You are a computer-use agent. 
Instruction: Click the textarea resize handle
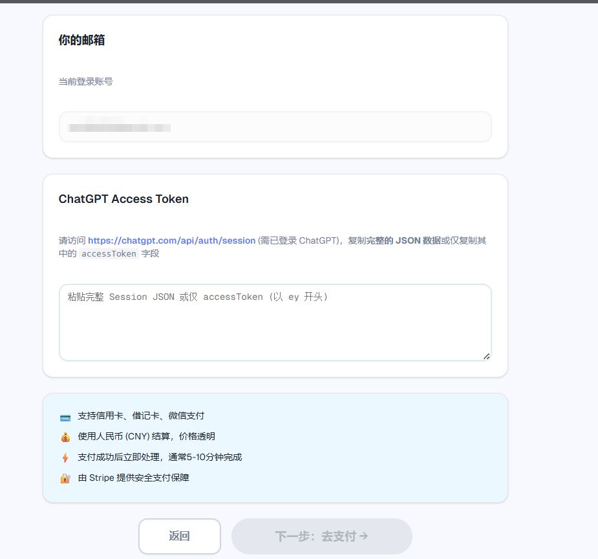click(487, 356)
